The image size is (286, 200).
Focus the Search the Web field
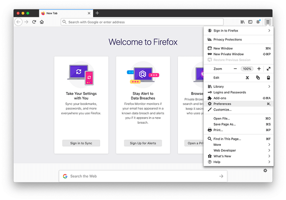tap(143, 176)
